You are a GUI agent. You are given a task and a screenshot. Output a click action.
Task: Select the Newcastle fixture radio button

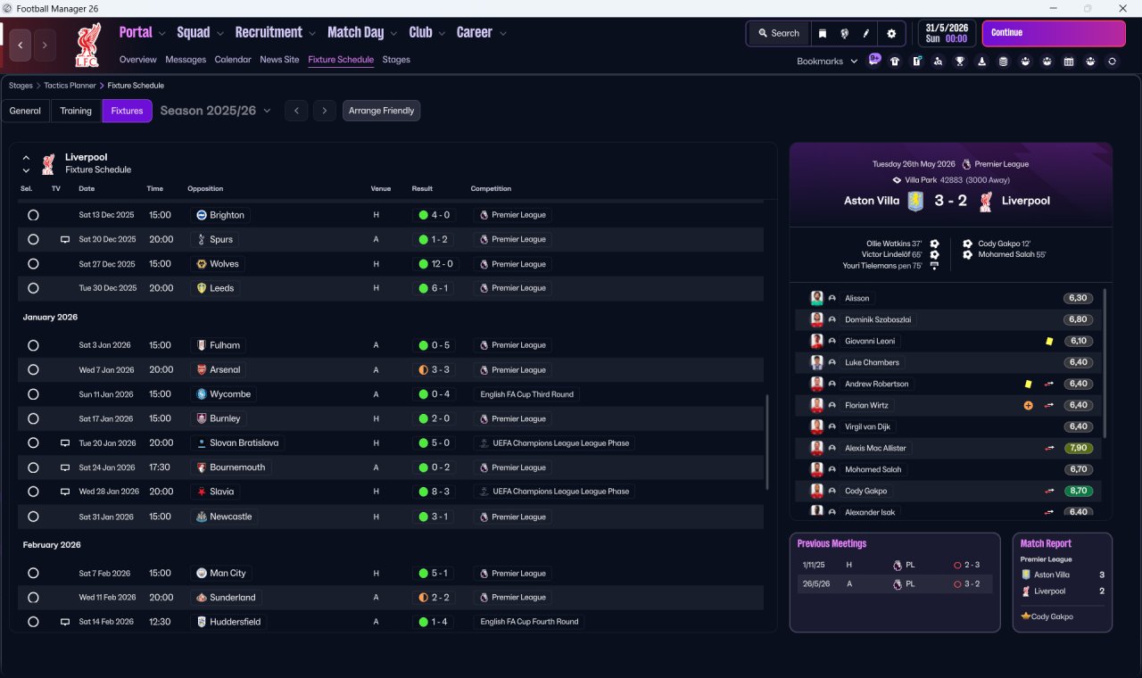click(x=33, y=517)
